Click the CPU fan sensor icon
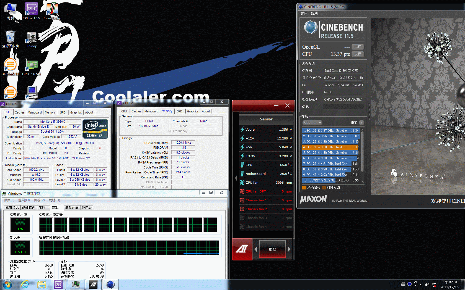465x290 pixels. coord(242,182)
